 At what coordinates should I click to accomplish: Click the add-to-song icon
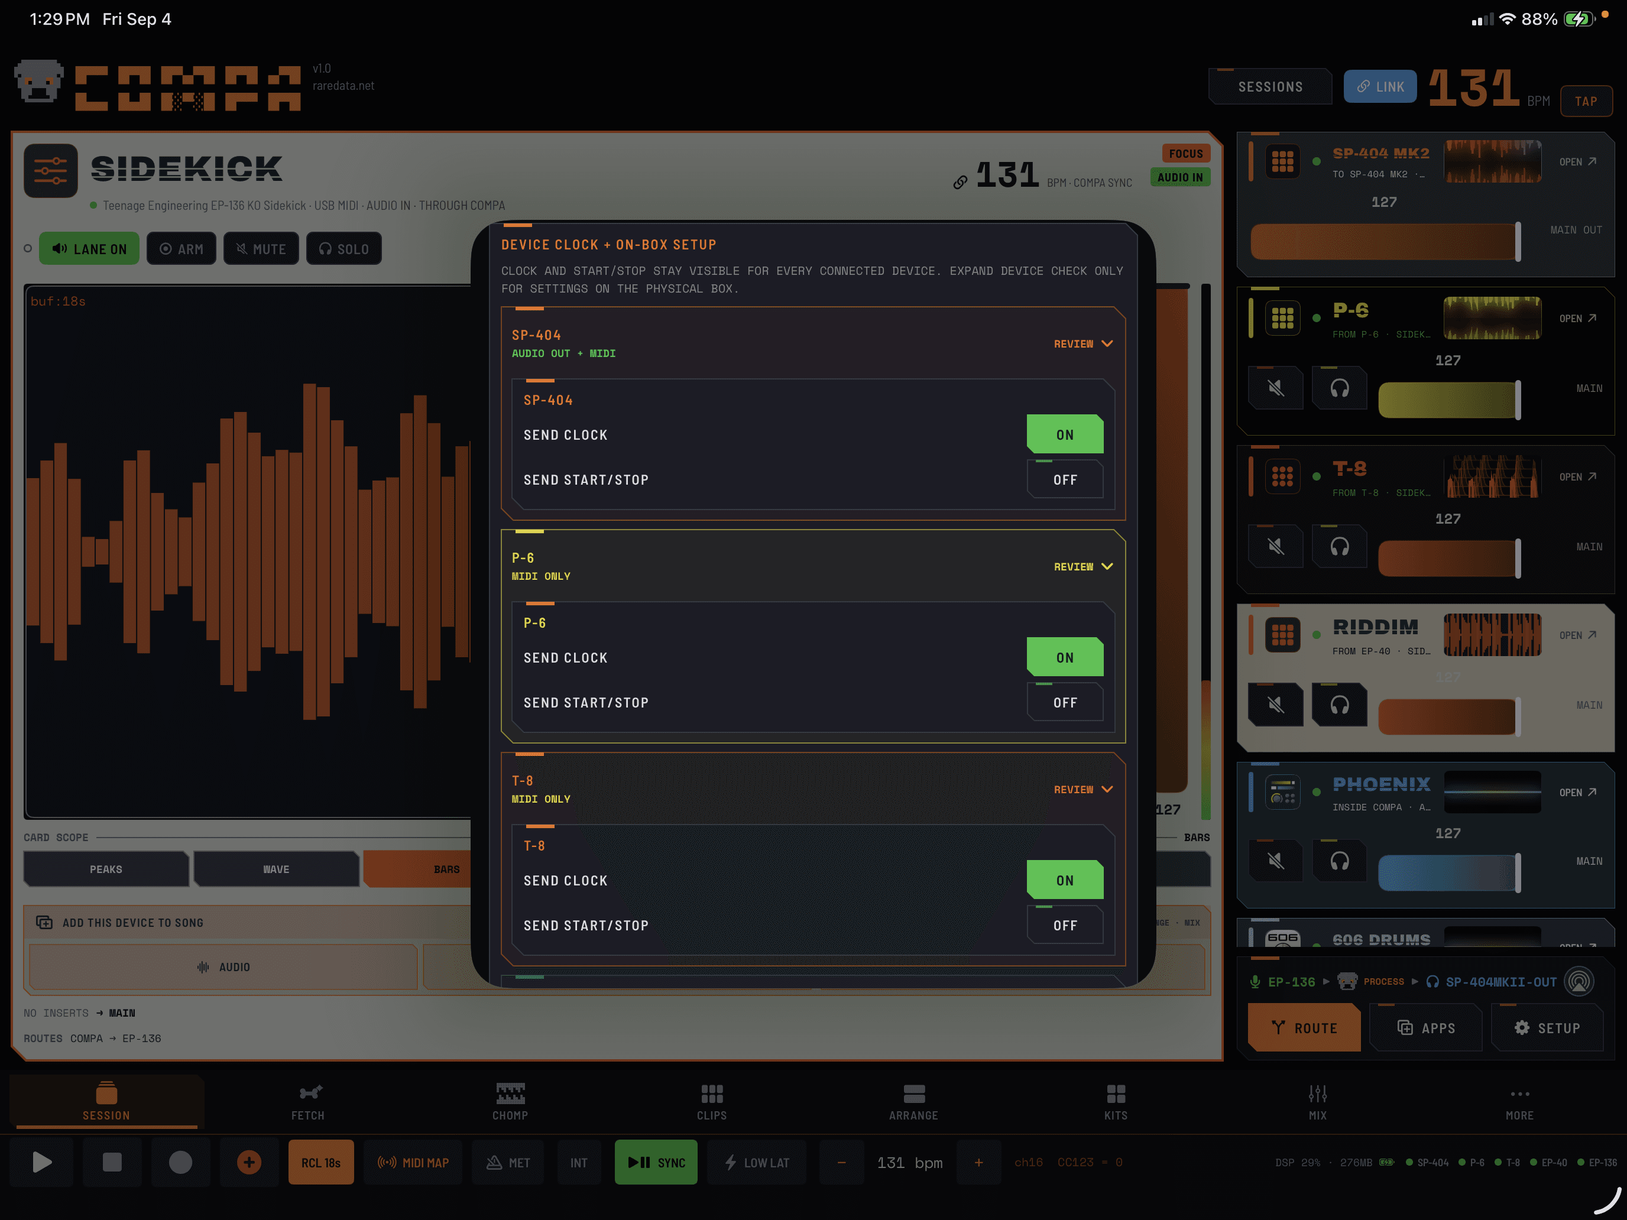(44, 922)
